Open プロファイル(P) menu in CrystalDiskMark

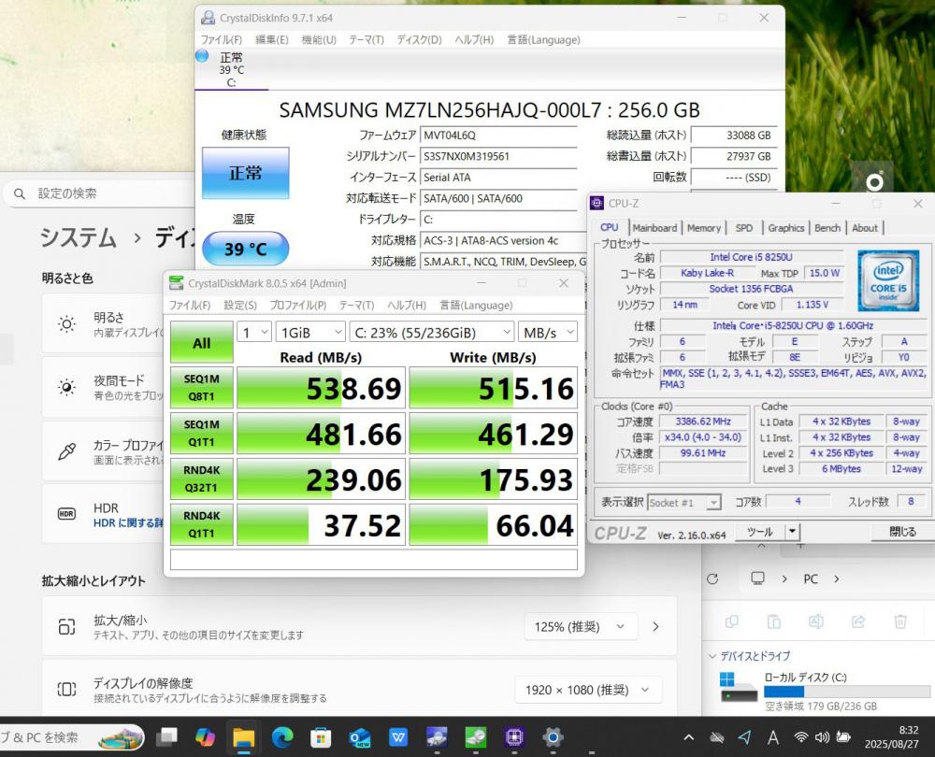[298, 305]
